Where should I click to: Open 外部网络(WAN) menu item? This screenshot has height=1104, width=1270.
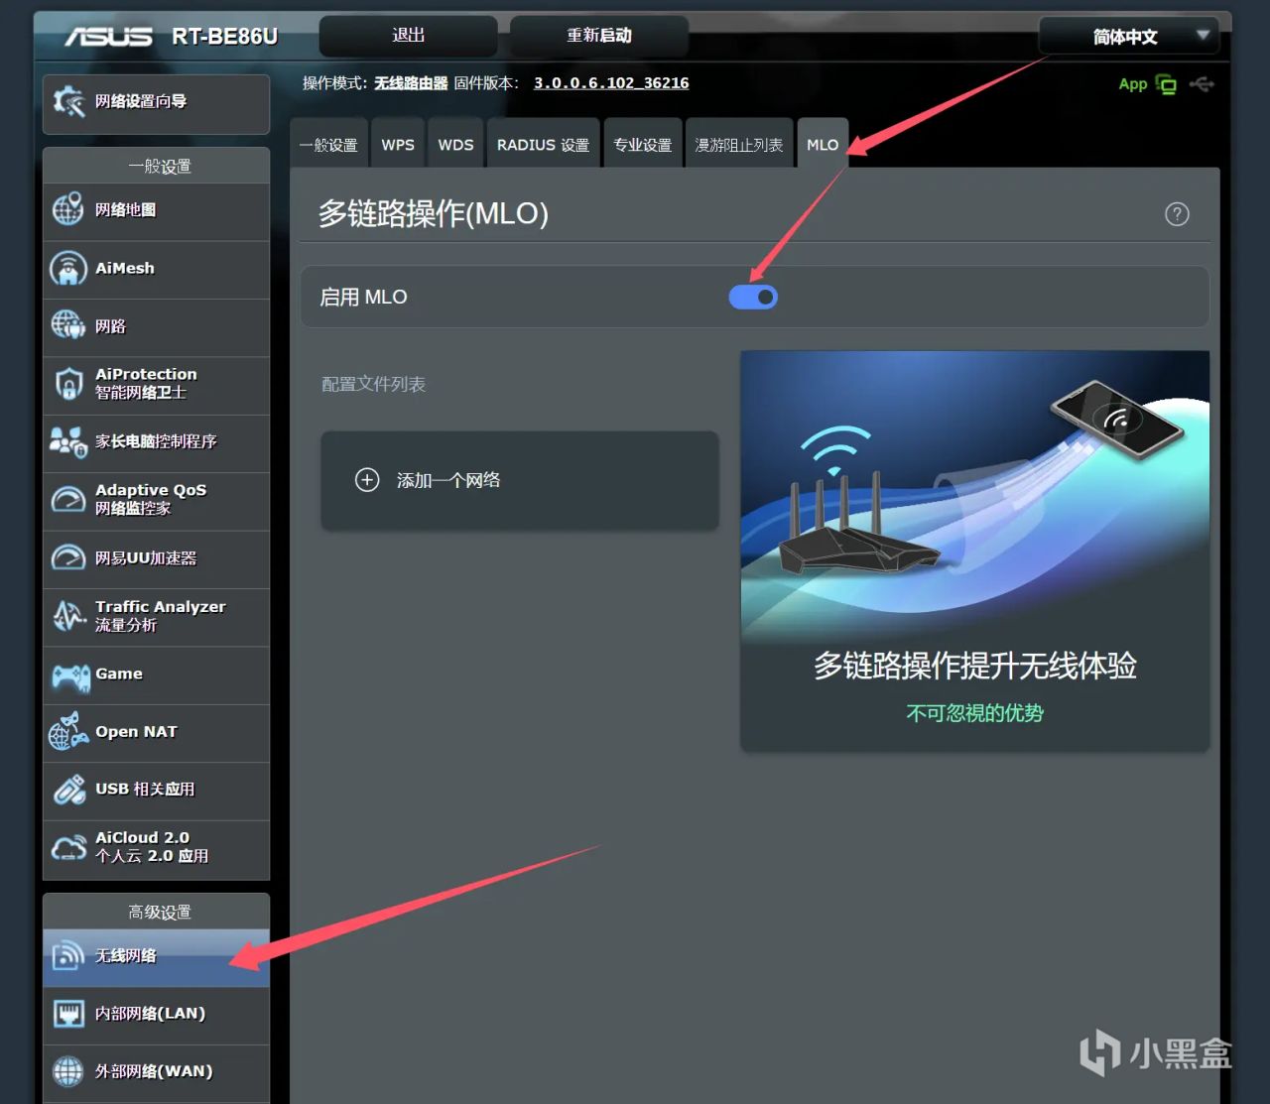157,1073
